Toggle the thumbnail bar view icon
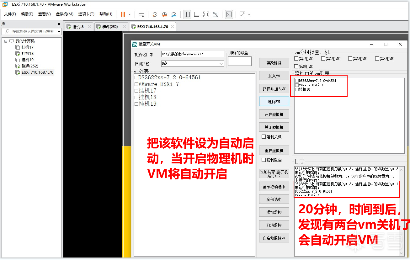 point(197,14)
